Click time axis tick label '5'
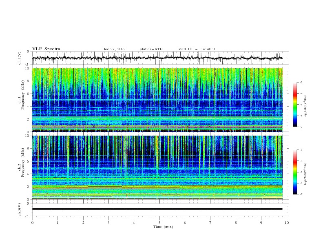The width and height of the screenshot is (323, 250). pyautogui.click(x=159, y=223)
